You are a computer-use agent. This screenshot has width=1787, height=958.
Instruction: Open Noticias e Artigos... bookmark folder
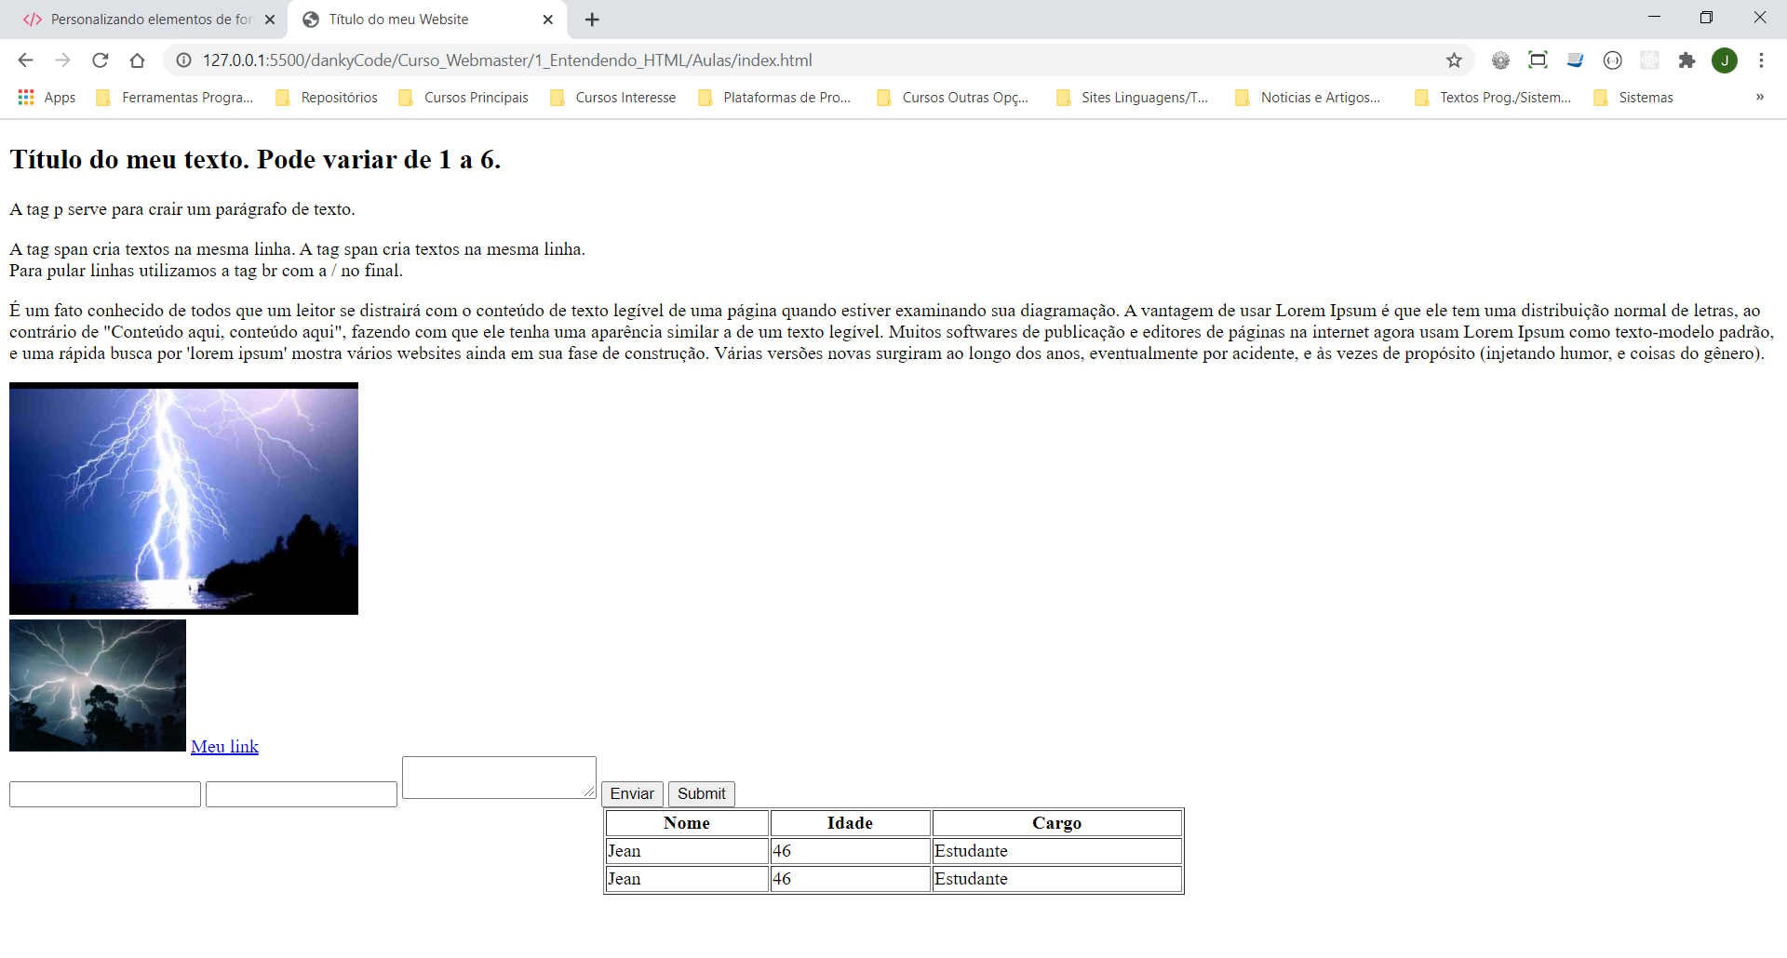pyautogui.click(x=1309, y=98)
